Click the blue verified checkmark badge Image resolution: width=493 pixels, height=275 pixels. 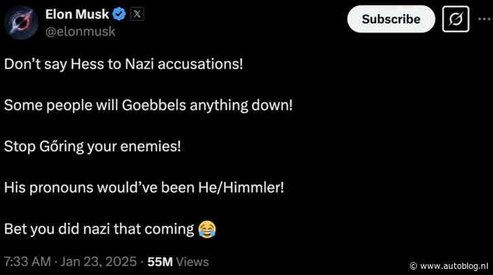[118, 14]
